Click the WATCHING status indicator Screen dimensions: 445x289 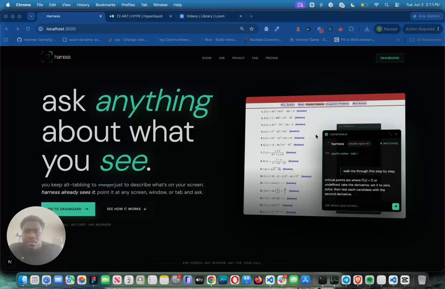pos(389,143)
